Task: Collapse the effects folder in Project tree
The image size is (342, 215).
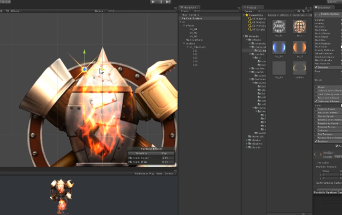Action: [x=247, y=40]
